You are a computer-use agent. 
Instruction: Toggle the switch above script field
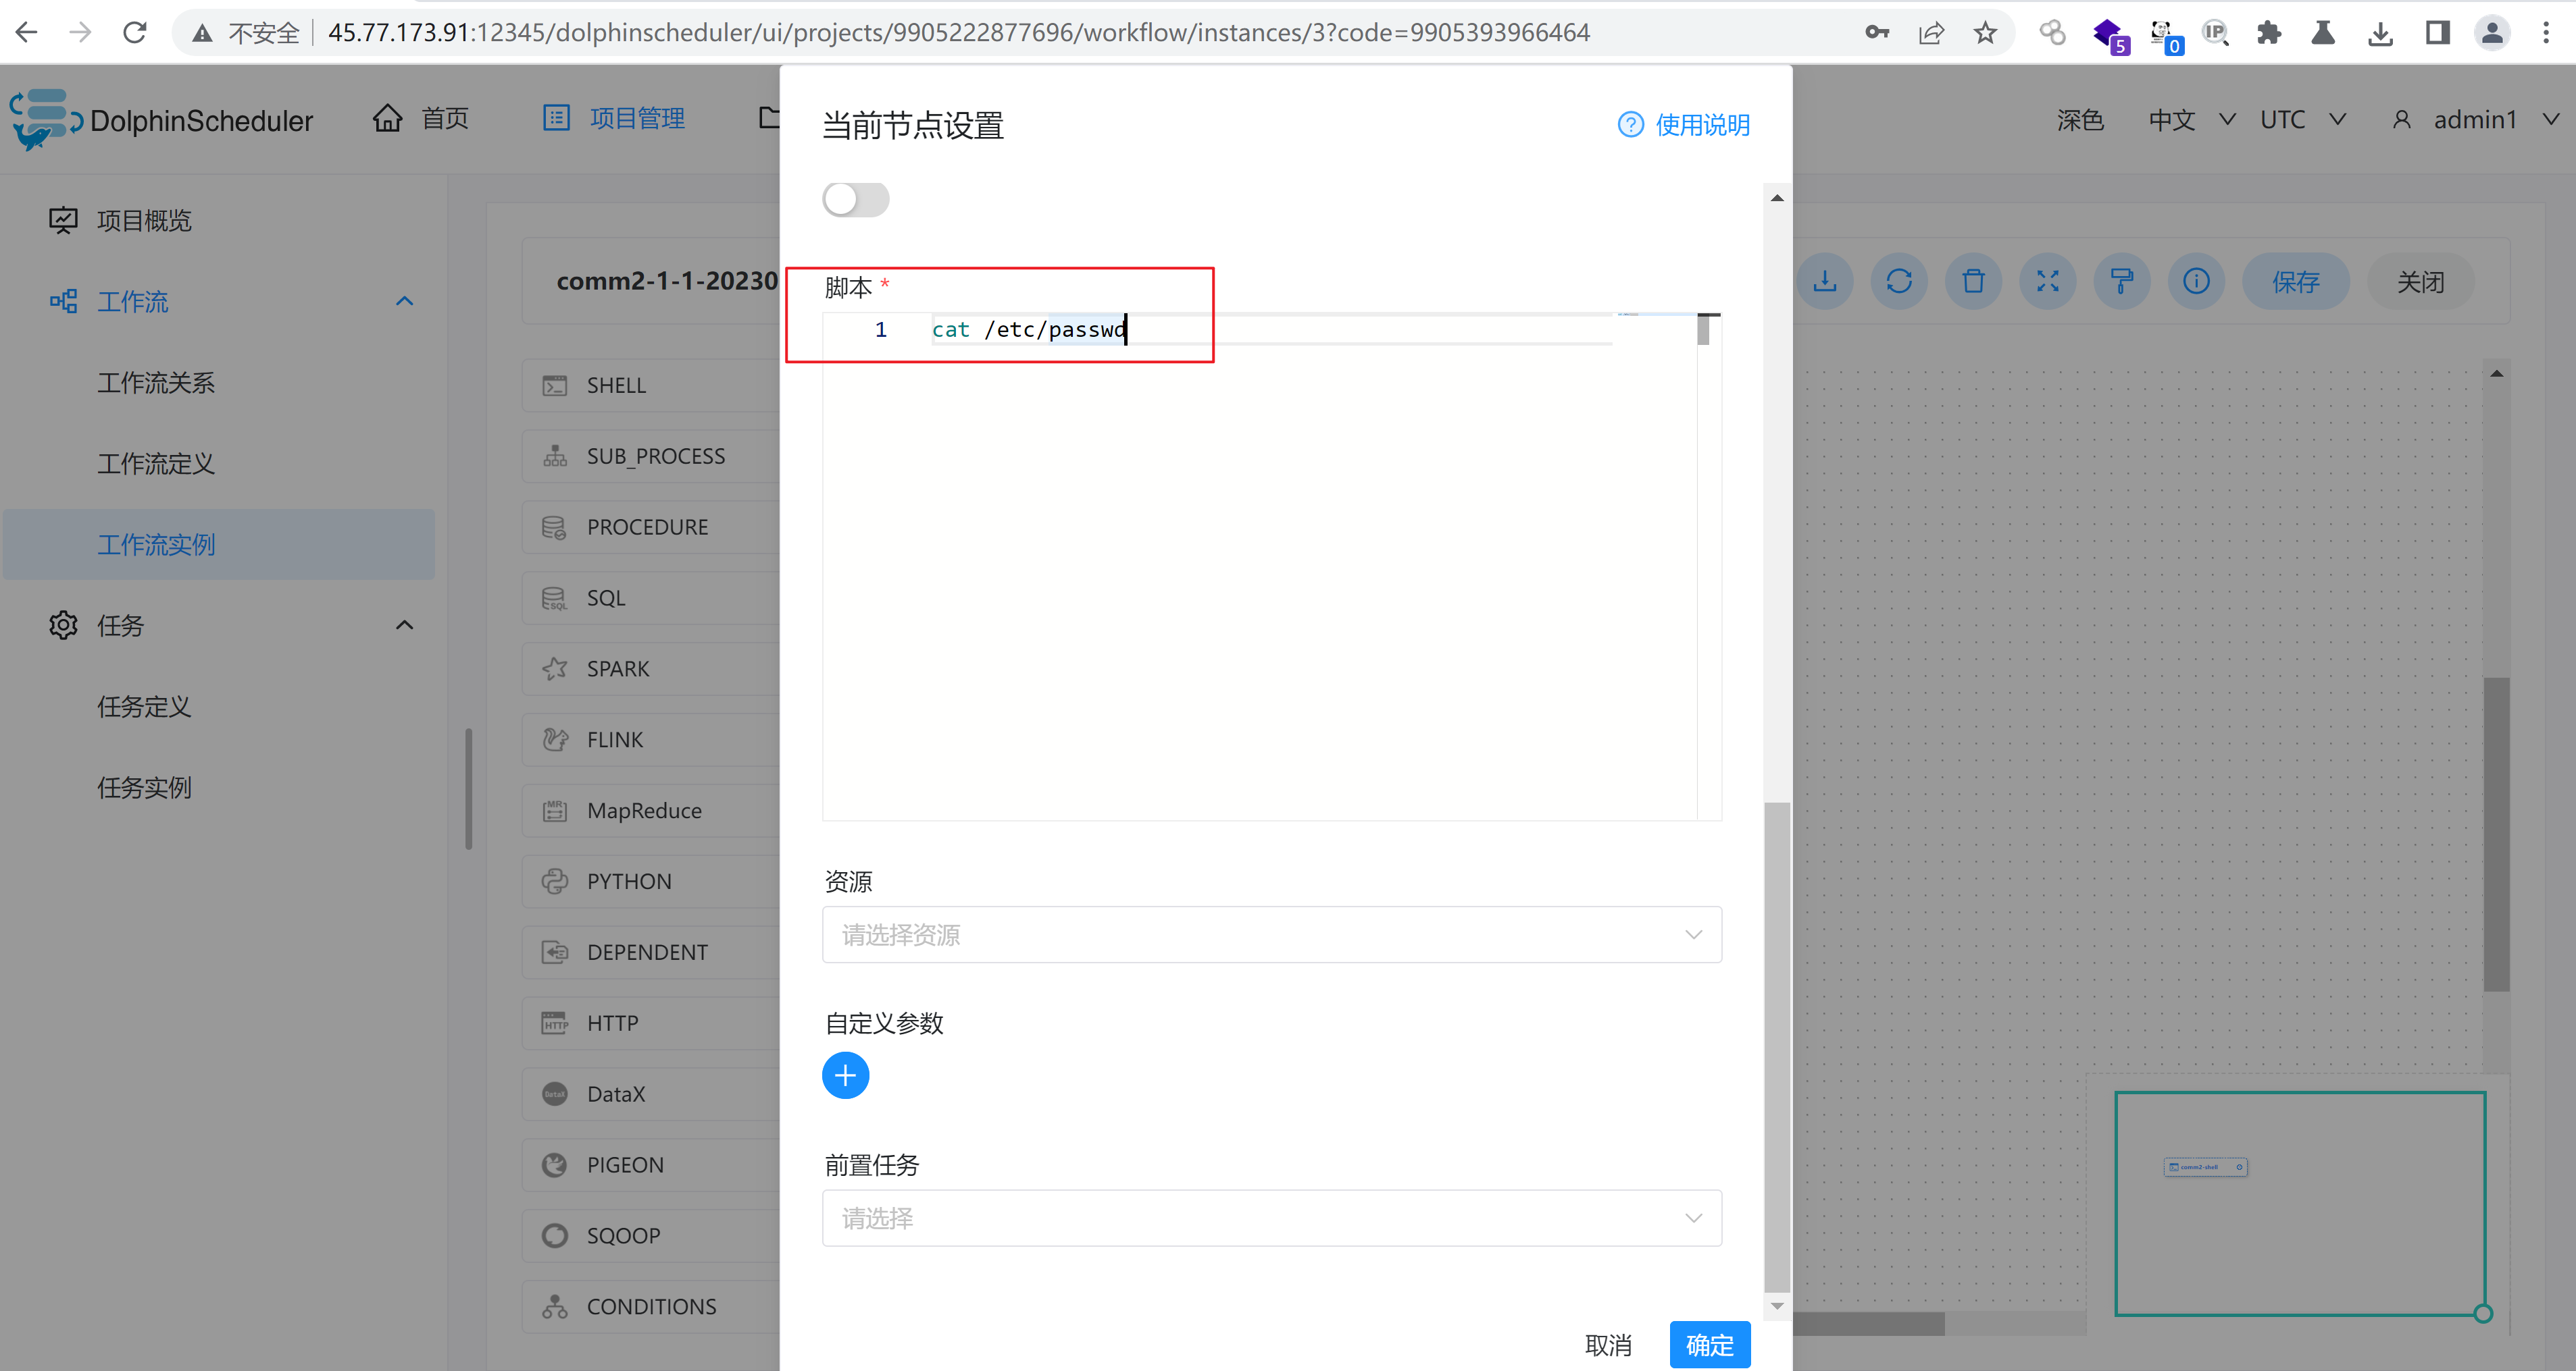(855, 199)
